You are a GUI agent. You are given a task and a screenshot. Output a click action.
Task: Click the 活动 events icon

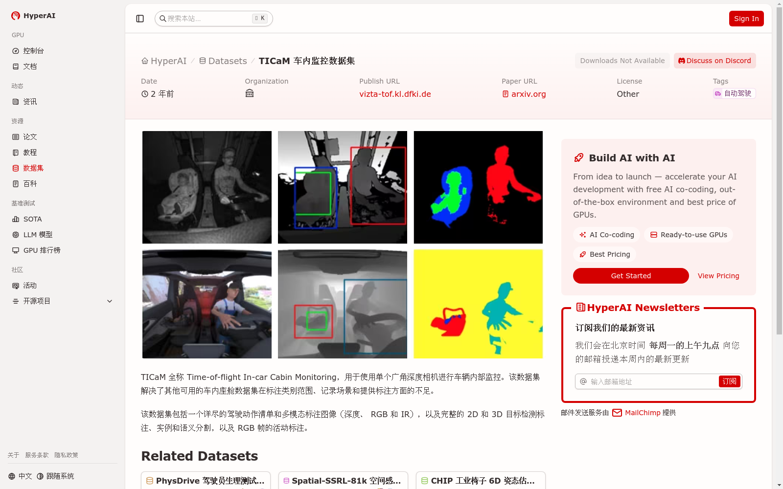click(16, 286)
